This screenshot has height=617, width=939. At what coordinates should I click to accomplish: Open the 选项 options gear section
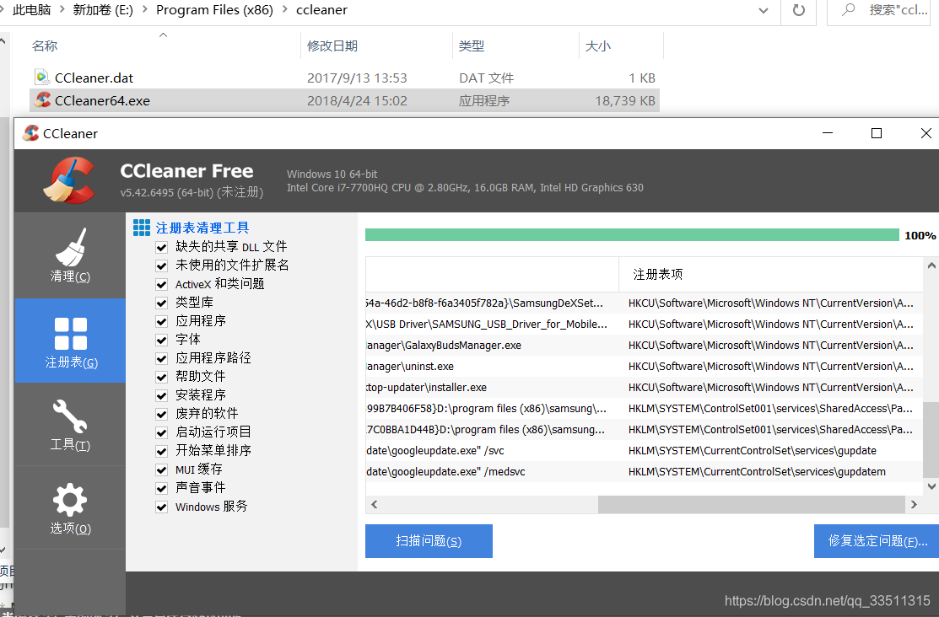(x=70, y=508)
